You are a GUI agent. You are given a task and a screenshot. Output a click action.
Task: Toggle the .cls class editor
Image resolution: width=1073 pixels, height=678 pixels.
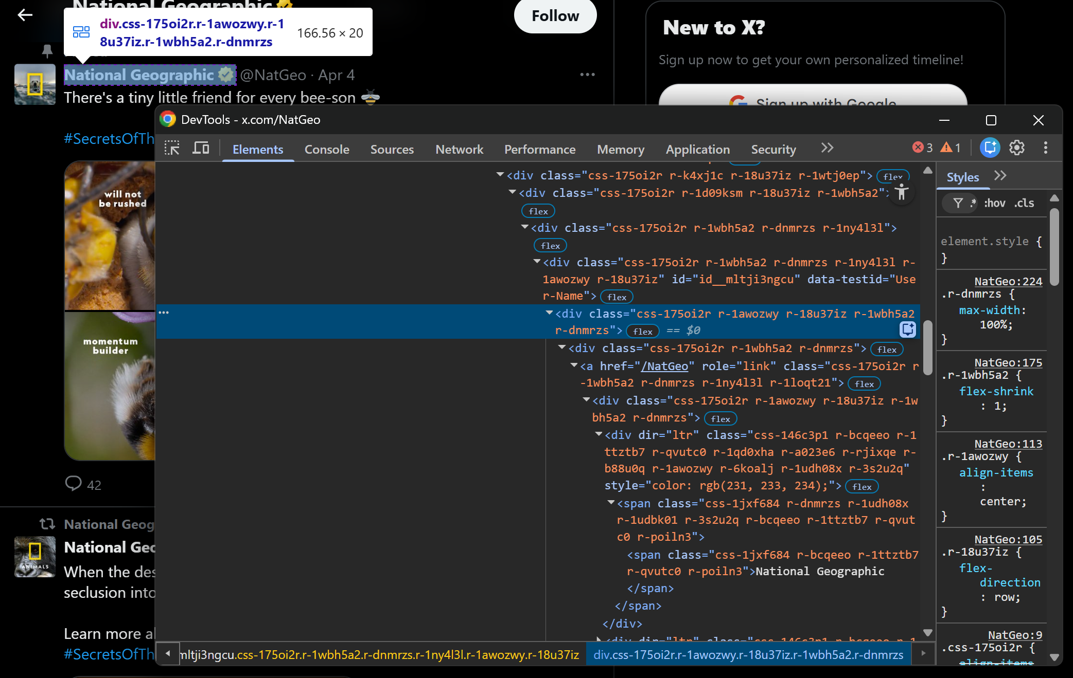pyautogui.click(x=1024, y=203)
